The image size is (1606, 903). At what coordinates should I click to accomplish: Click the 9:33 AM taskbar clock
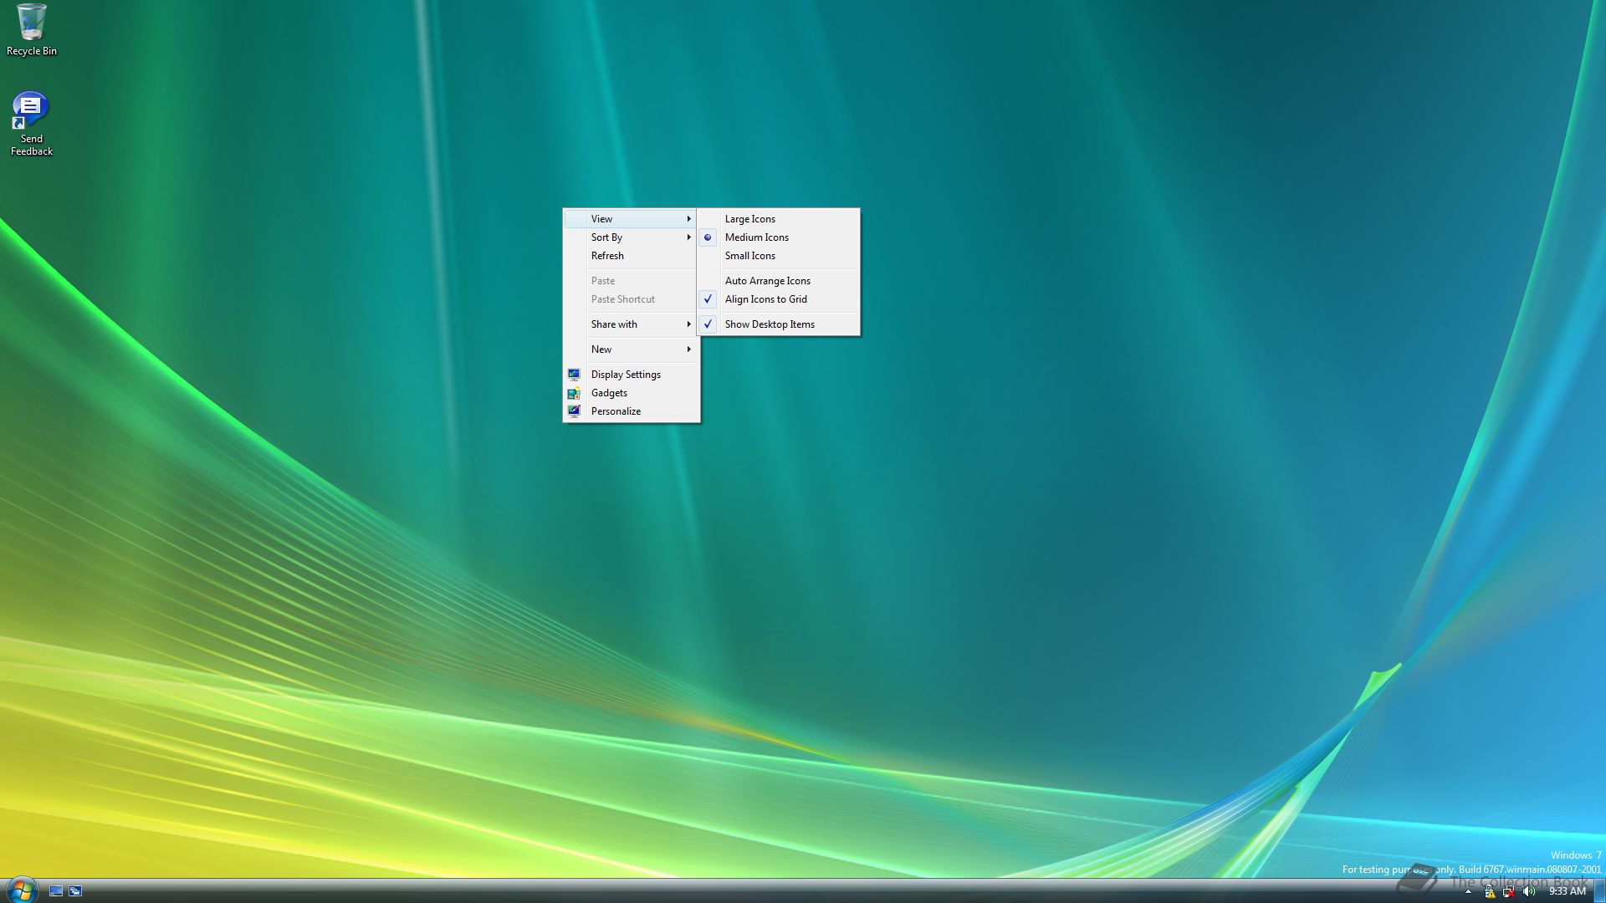tap(1567, 891)
